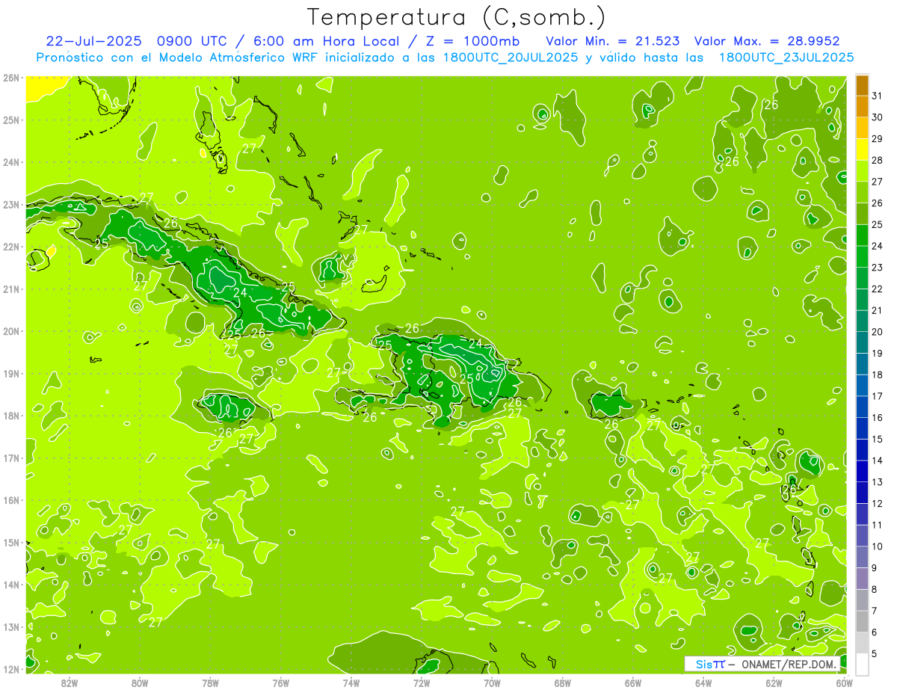This screenshot has width=897, height=693.
Task: Click the "70W" longitude axis label
Action: (x=492, y=683)
